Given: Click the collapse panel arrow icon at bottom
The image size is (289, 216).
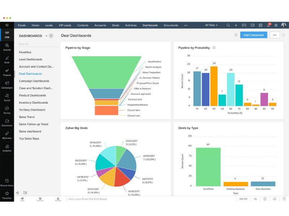Looking at the screenshot, I should pos(17,193).
